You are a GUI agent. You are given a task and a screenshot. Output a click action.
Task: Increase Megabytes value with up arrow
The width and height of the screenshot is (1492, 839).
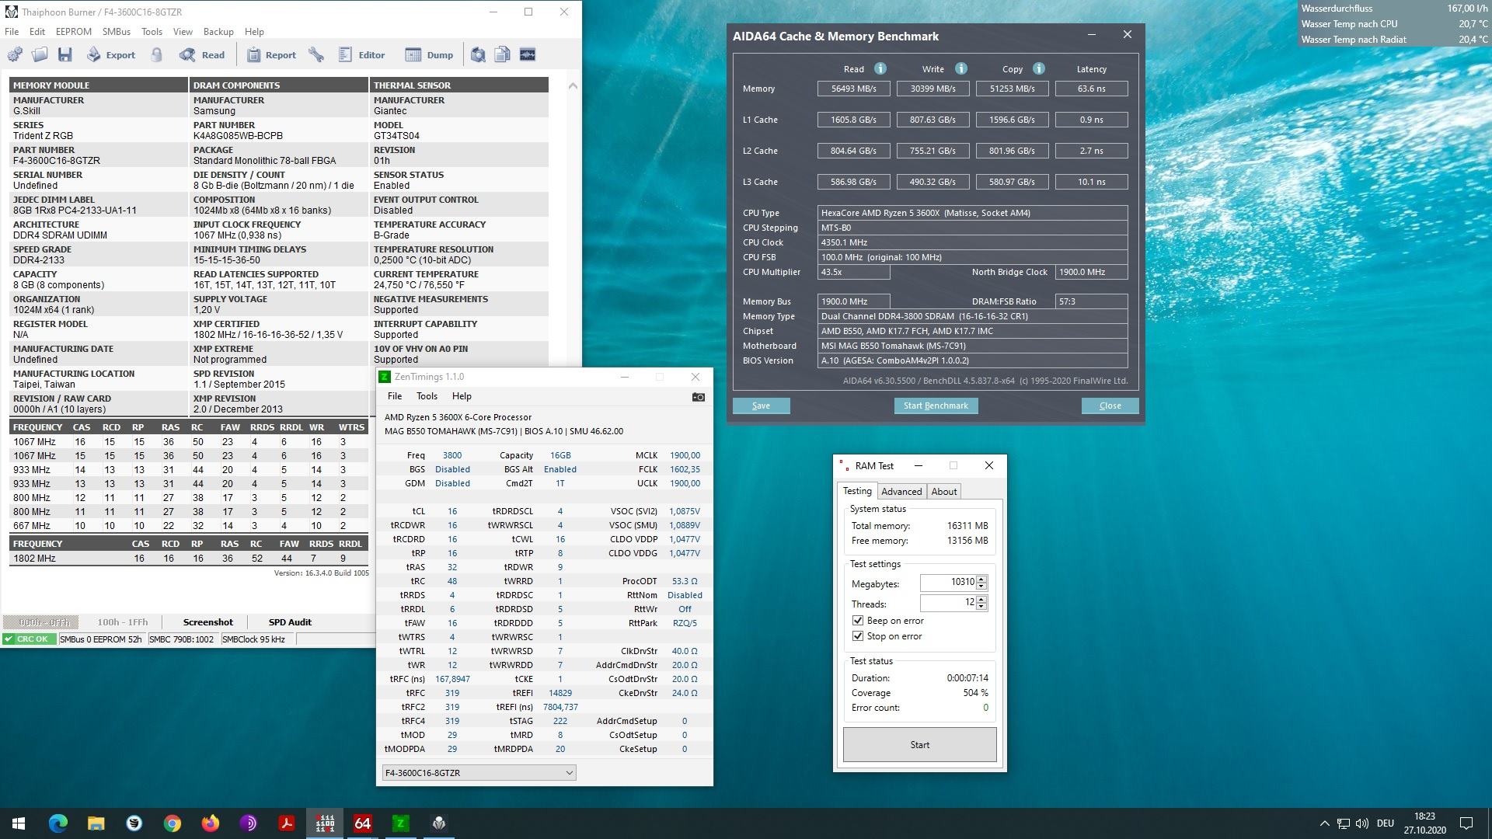point(981,579)
